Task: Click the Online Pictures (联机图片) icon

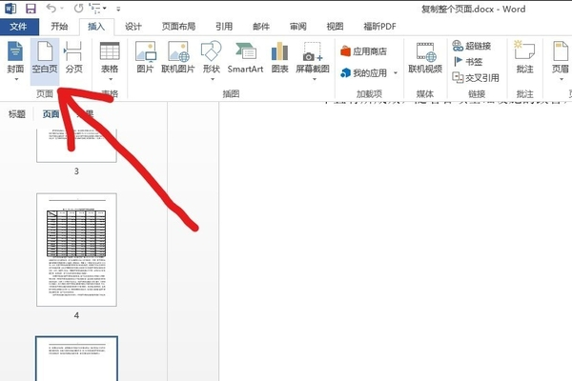Action: (x=178, y=59)
